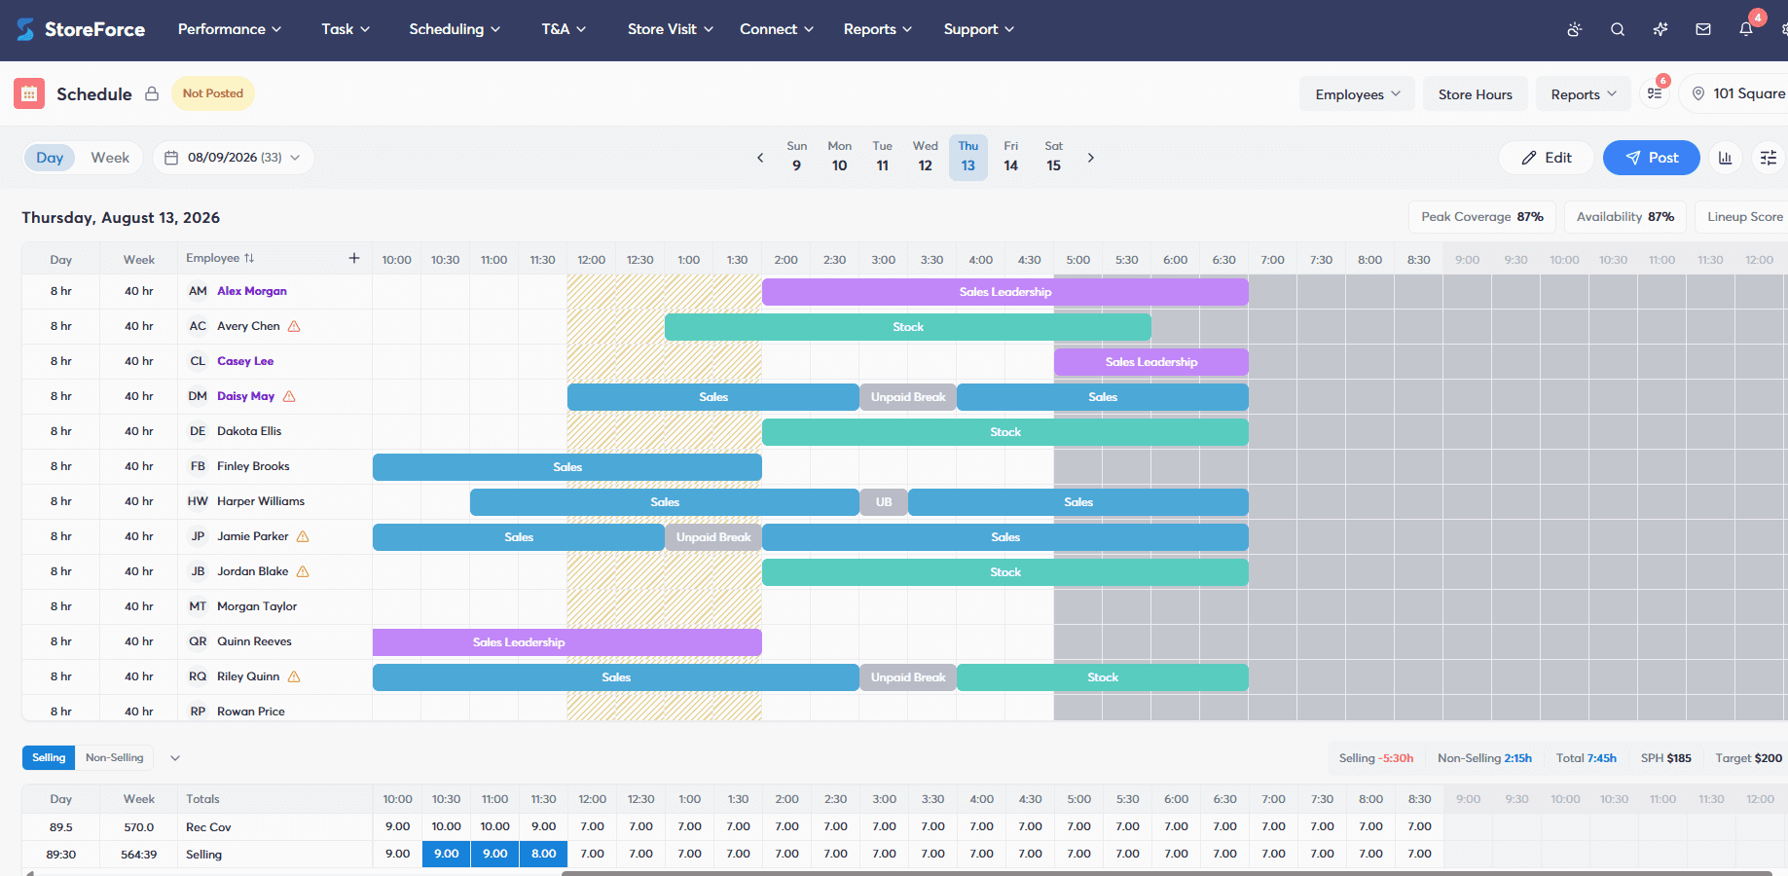Click Riley Quinn's warning triangle
This screenshot has height=876, width=1788.
click(x=294, y=676)
